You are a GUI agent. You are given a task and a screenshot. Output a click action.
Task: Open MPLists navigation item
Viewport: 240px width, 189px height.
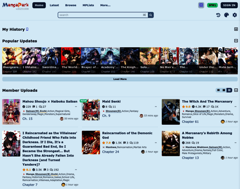coord(88,5)
